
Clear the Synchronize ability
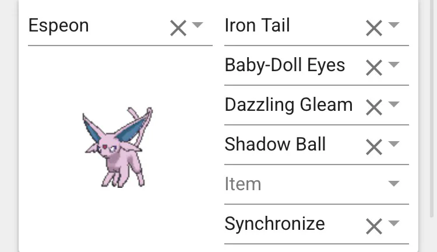[373, 226]
